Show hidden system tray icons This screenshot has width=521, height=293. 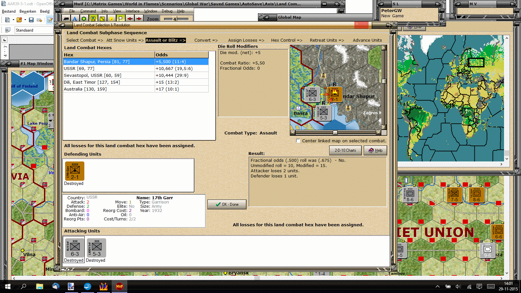click(x=438, y=286)
